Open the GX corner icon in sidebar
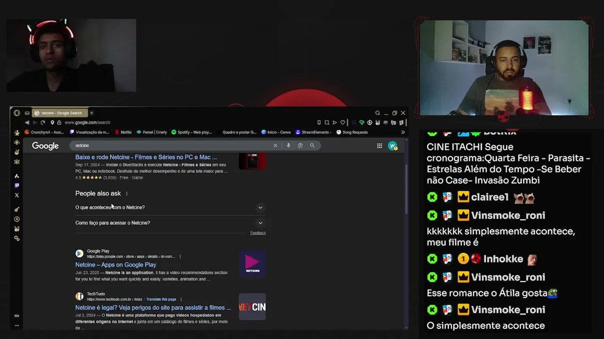This screenshot has height=339, width=604. (x=17, y=316)
